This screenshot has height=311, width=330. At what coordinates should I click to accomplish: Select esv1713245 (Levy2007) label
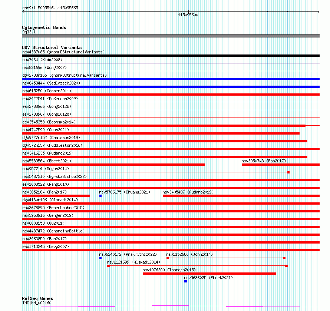(46, 247)
